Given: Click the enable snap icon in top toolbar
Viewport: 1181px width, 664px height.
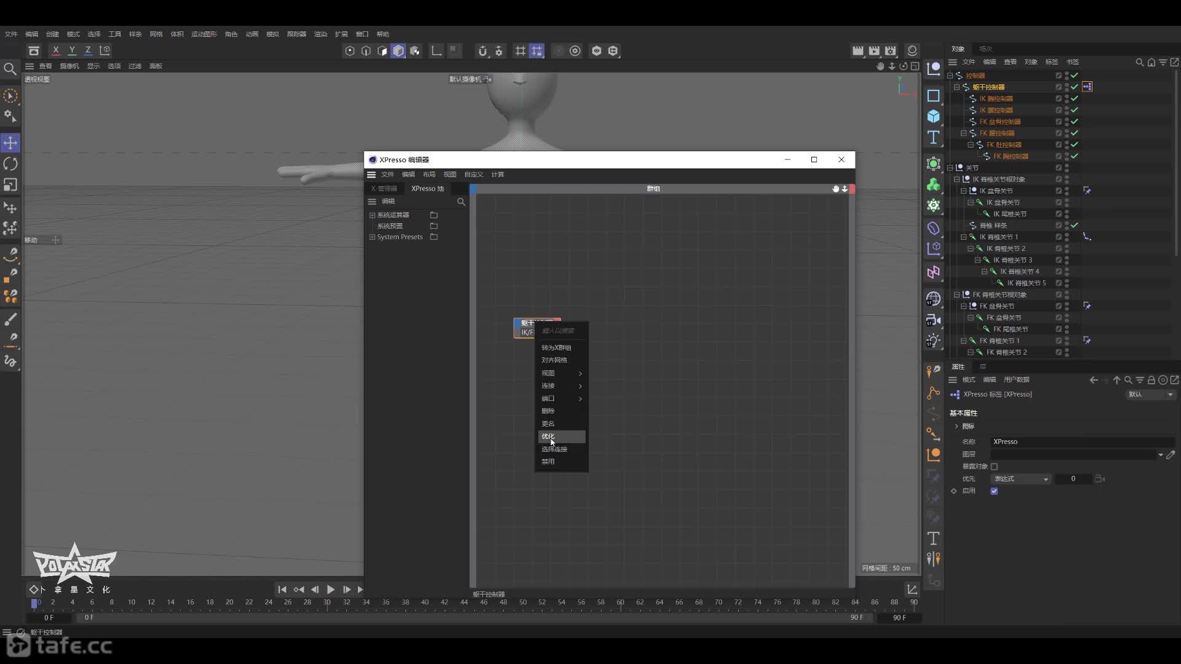Looking at the screenshot, I should tap(483, 51).
